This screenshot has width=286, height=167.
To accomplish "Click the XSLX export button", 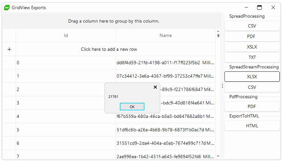I will (252, 47).
